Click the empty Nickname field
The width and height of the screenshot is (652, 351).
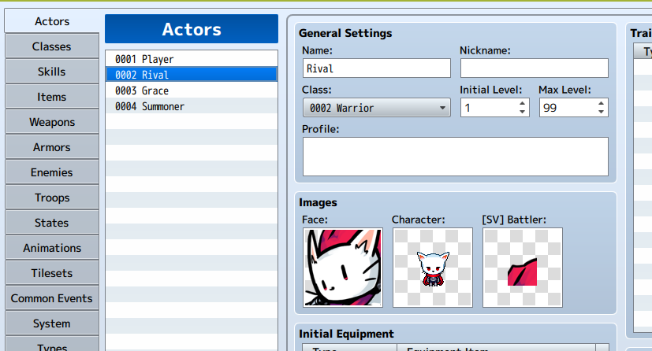pyautogui.click(x=535, y=68)
